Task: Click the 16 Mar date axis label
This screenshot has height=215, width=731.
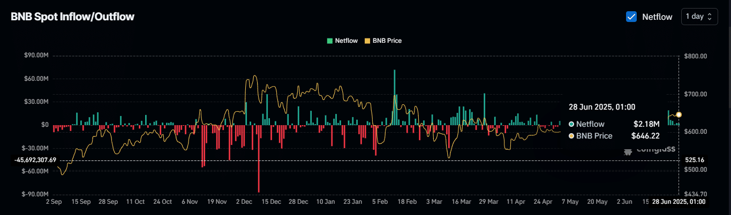Action: coord(461,202)
